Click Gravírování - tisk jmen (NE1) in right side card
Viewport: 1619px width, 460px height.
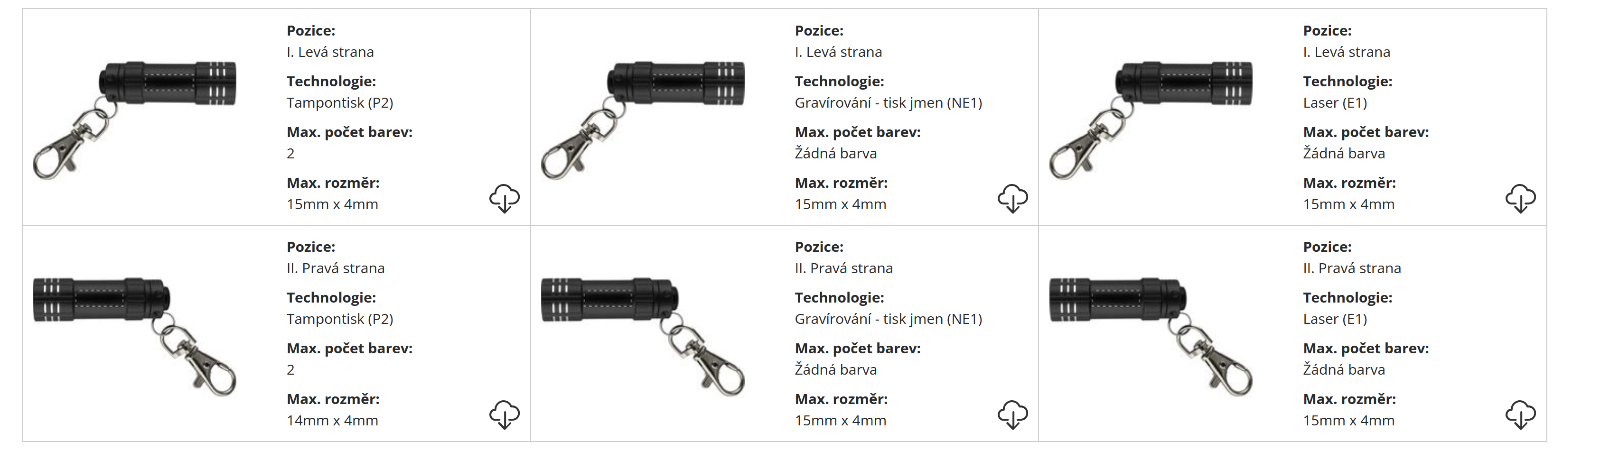[888, 319]
